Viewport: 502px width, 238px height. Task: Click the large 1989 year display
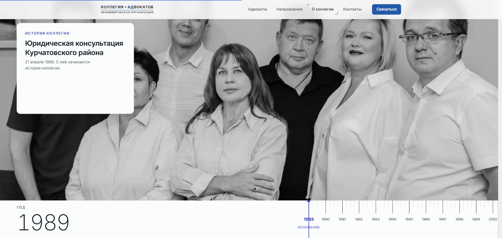[44, 223]
